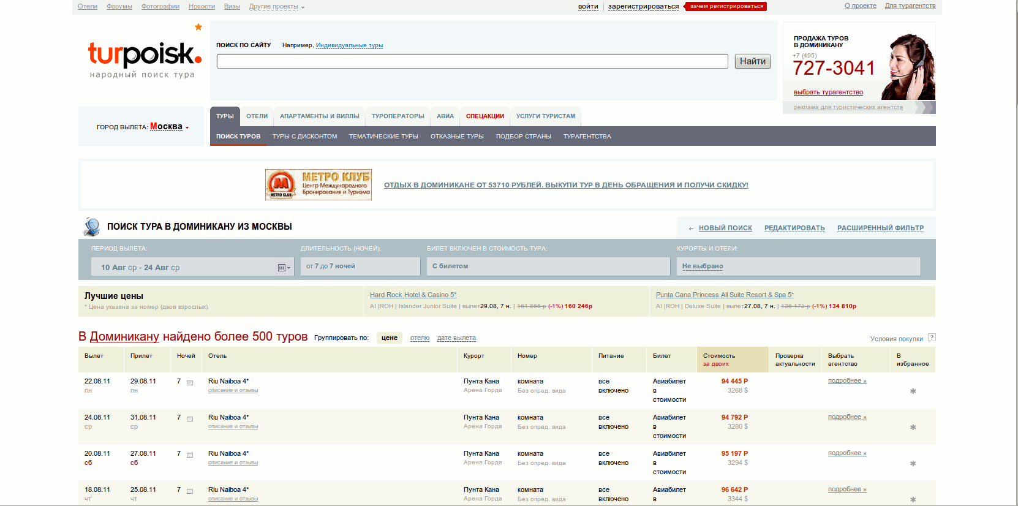
Task: Add the 18.08.11 Riu Naiboa tour to favorites
Action: (x=913, y=499)
